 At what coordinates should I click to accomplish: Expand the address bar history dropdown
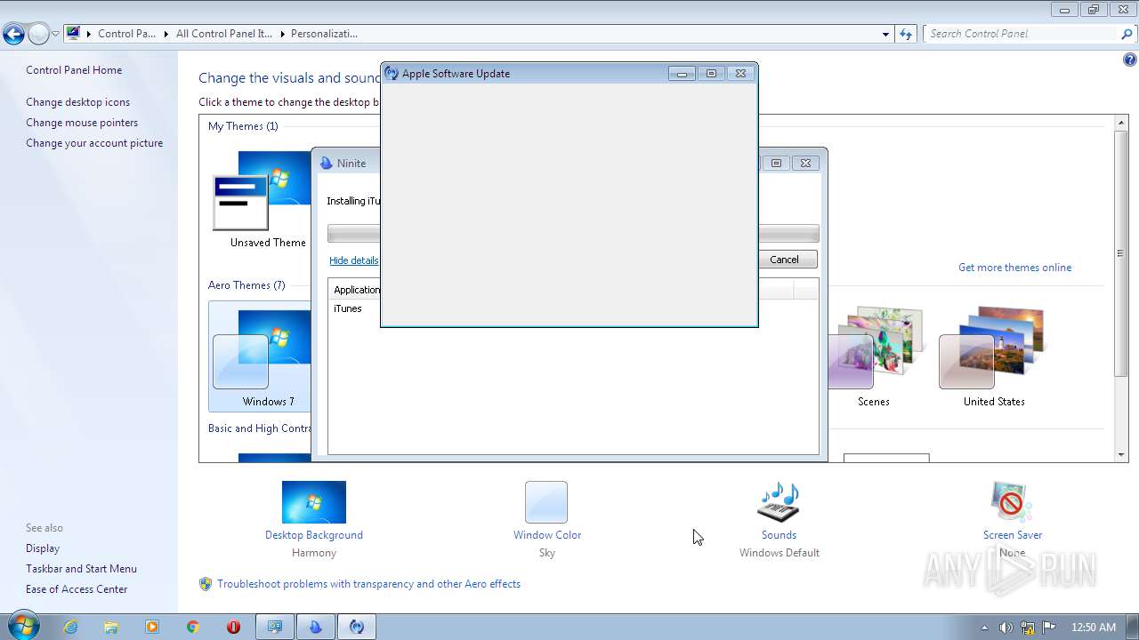885,34
